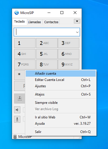Switch to the Llamadas tab
This screenshot has width=108, height=149.
(x=34, y=22)
